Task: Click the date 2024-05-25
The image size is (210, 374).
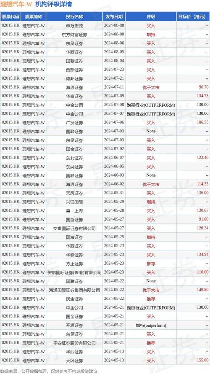Action: (x=114, y=237)
